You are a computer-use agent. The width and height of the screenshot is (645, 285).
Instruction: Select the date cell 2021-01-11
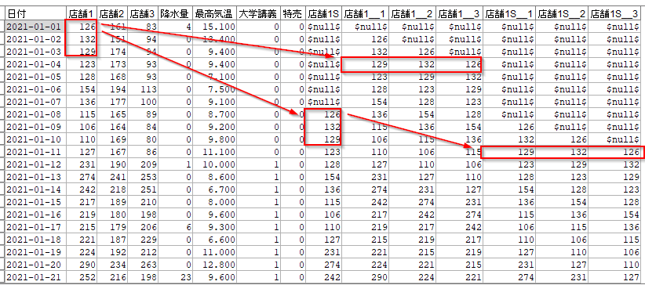(x=35, y=152)
